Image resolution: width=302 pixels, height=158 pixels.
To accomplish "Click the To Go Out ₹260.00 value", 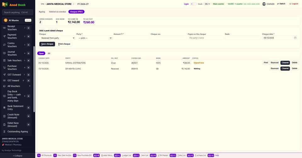I will coord(89,22).
